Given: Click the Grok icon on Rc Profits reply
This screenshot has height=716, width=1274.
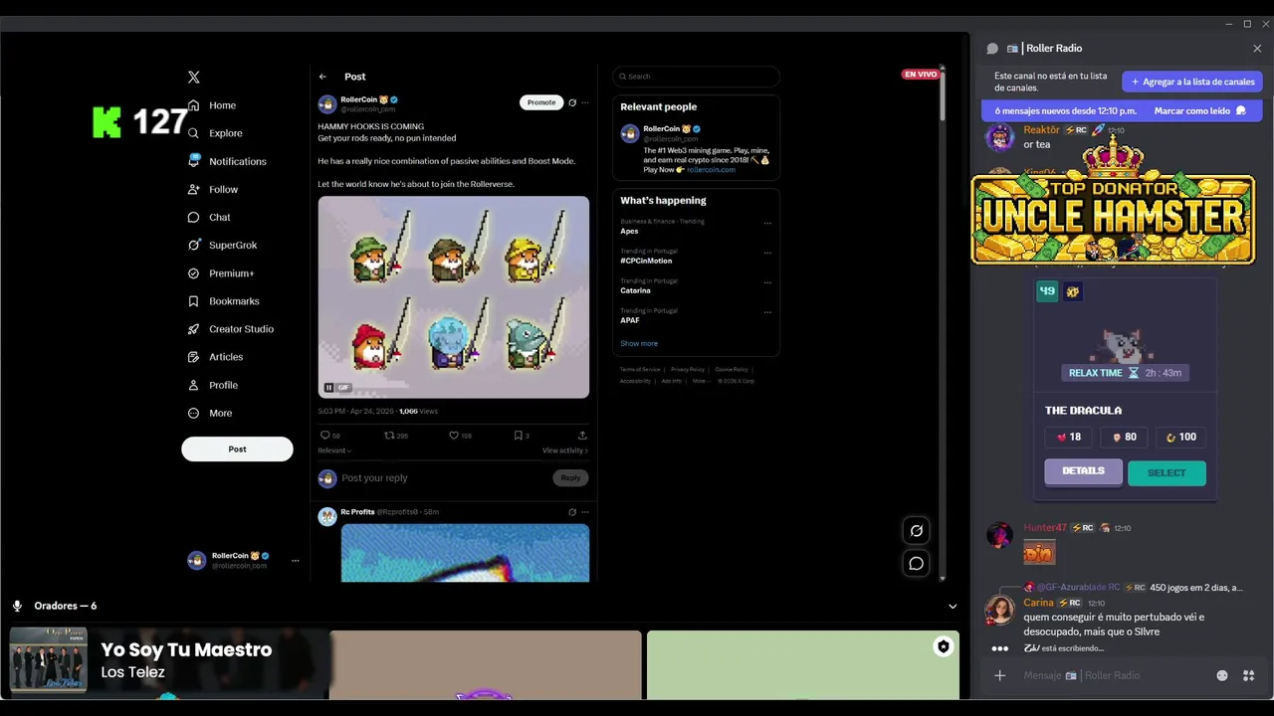Looking at the screenshot, I should click(572, 512).
